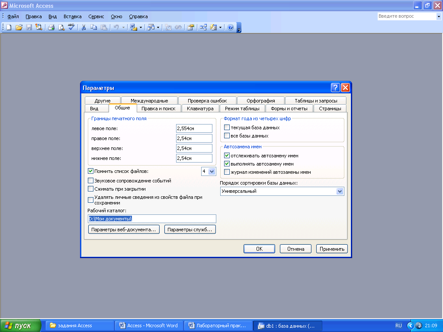Check все базы данных option
This screenshot has width=443, height=332.
coord(227,135)
